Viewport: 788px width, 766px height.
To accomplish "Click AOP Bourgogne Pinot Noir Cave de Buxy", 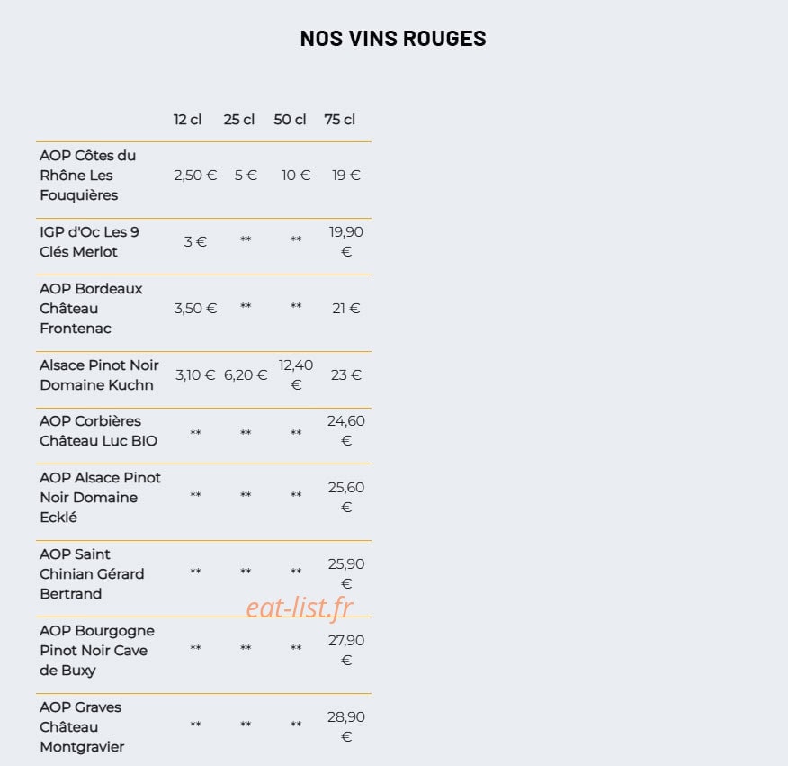I will click(x=97, y=650).
